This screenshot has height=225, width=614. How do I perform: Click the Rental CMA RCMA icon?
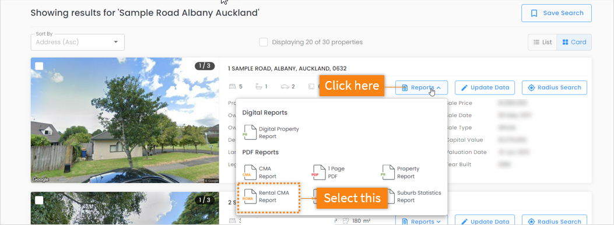pyautogui.click(x=250, y=196)
